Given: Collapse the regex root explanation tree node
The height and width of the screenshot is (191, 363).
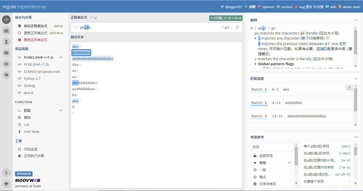Looking at the screenshot, I should 252,28.
